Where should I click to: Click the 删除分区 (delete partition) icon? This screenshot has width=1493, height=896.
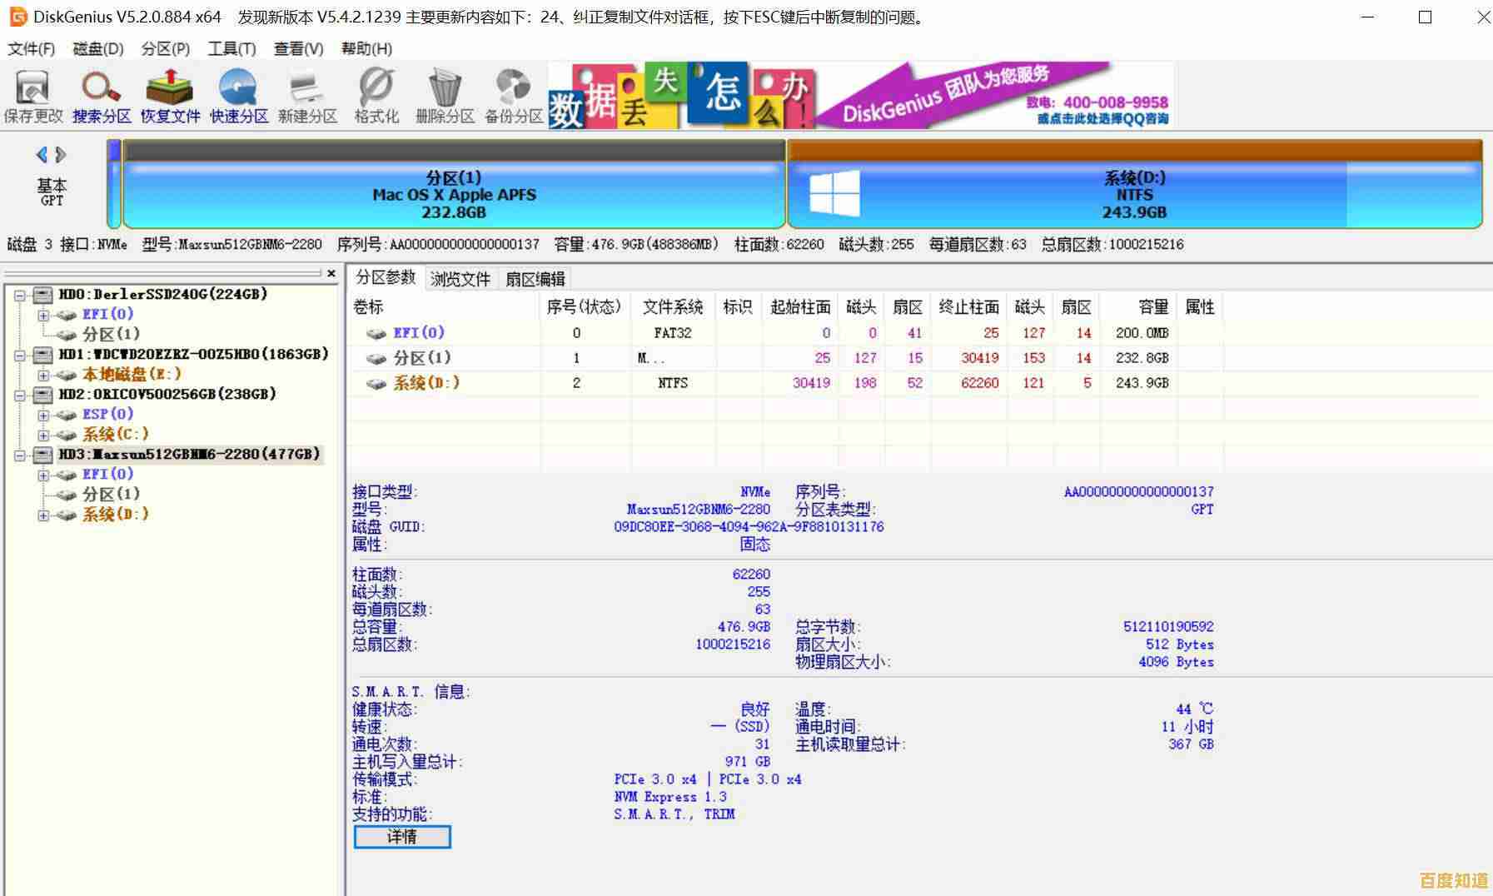pyautogui.click(x=444, y=94)
